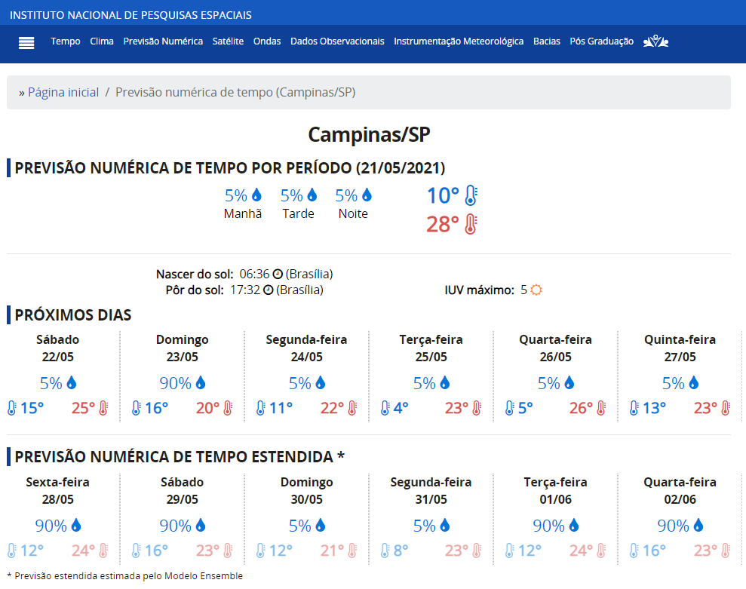
Task: Select the Terça-feira 25/05 forecast card
Action: point(431,376)
